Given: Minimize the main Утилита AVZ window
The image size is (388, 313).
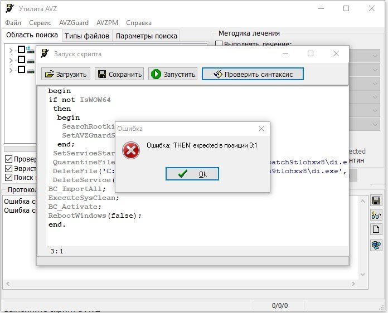Looking at the screenshot, I should [x=321, y=9].
